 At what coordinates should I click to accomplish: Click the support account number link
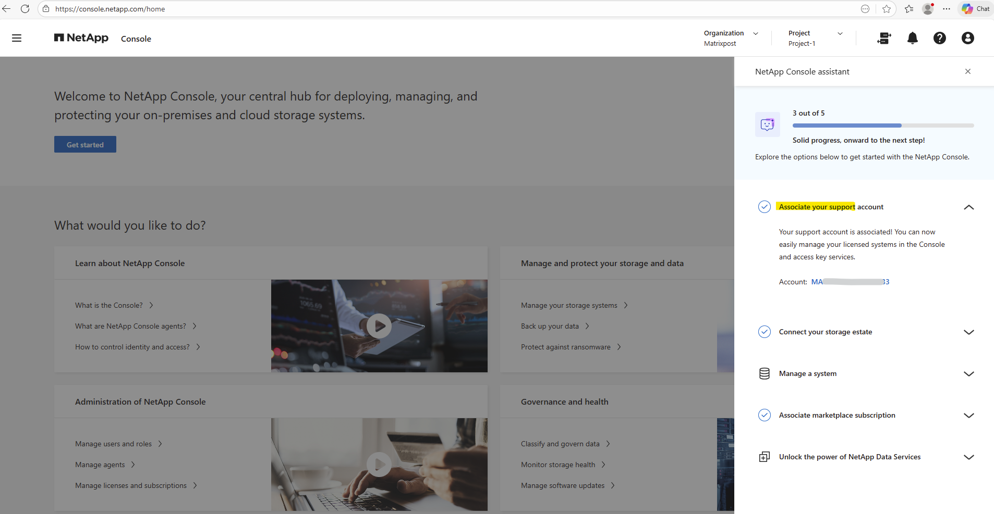pos(850,282)
